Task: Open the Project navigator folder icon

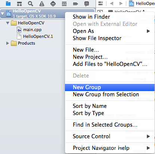Action: pos(8,4)
